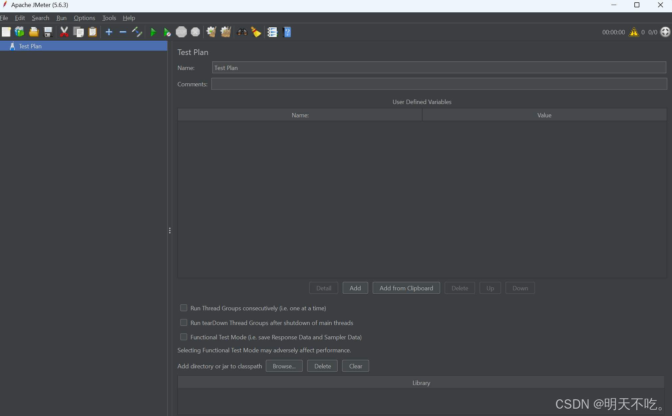Click the Copy icon in toolbar
The height and width of the screenshot is (416, 672).
[x=78, y=32]
